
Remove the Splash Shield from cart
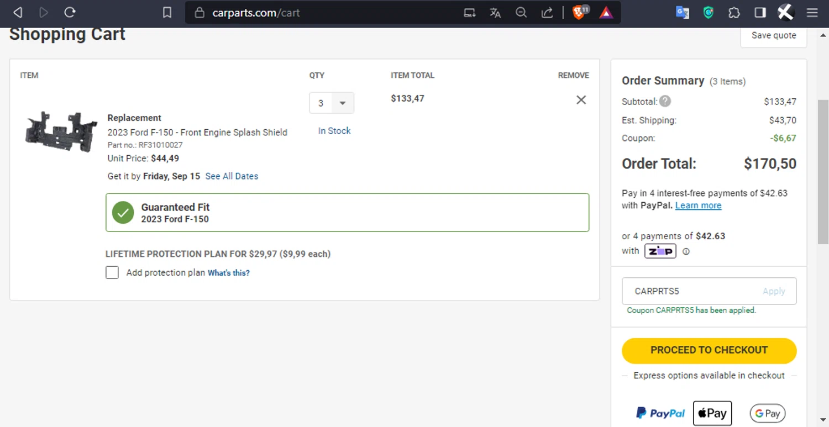click(x=581, y=100)
